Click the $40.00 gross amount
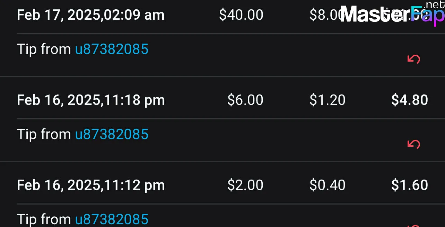Viewport: 445px width, 227px height. pos(241,15)
